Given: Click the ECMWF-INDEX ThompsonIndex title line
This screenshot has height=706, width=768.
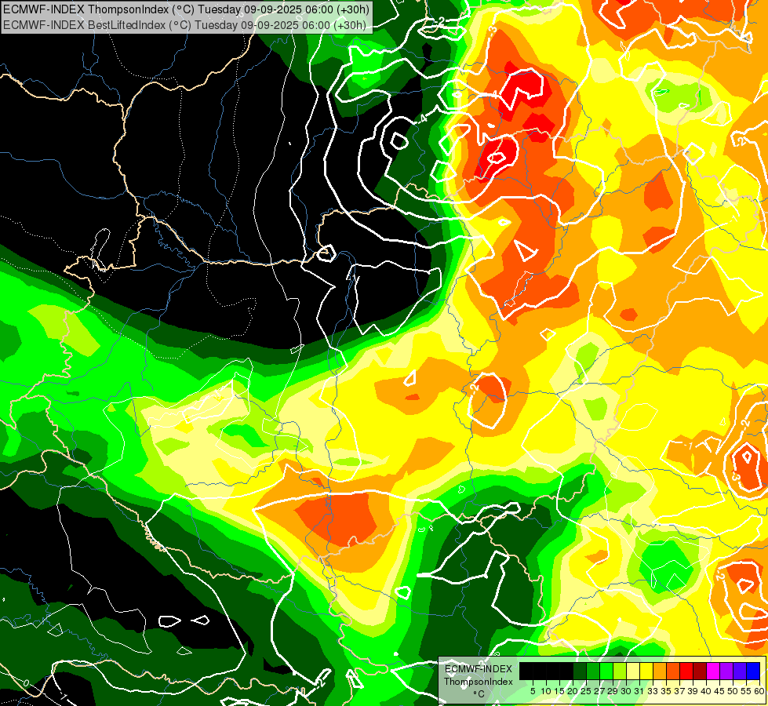Looking at the screenshot, I should [186, 9].
